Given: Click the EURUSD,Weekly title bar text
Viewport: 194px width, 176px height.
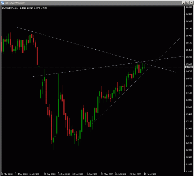Looking at the screenshot, I should click(15, 3).
